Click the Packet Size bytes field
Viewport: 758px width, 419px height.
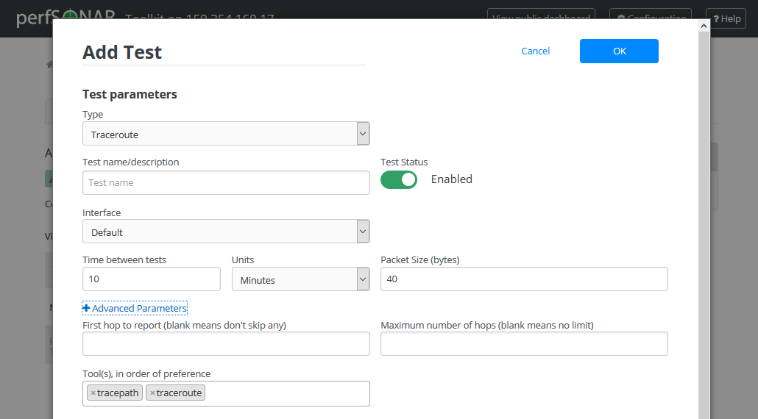point(524,279)
